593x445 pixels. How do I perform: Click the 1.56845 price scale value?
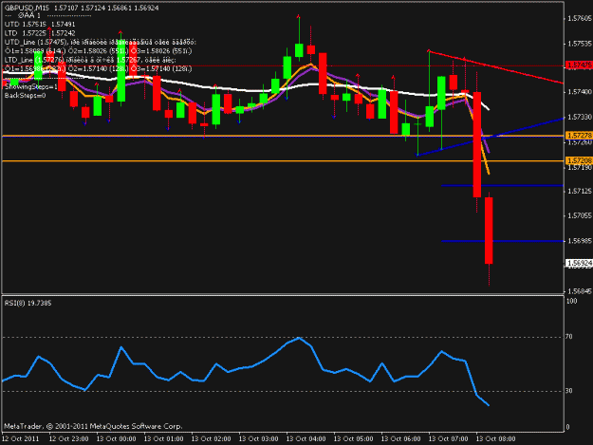(x=580, y=291)
